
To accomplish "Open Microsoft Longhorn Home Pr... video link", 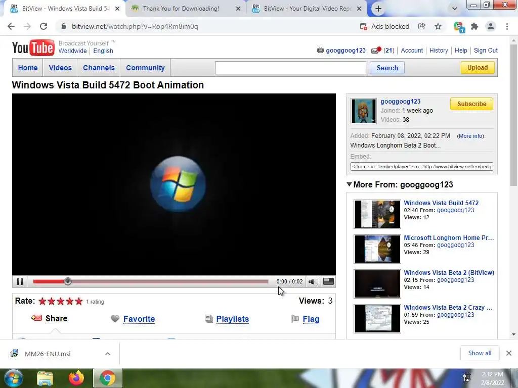I will coord(449,237).
